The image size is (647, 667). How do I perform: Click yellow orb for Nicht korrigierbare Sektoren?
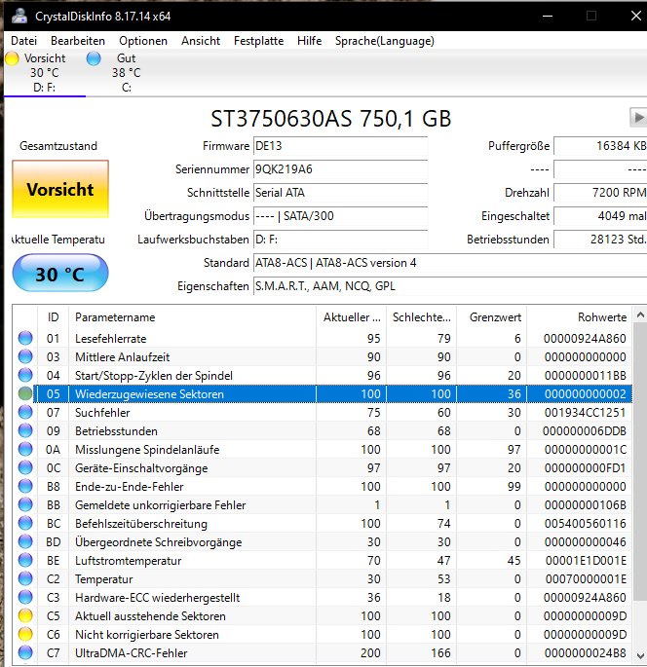[x=25, y=634]
